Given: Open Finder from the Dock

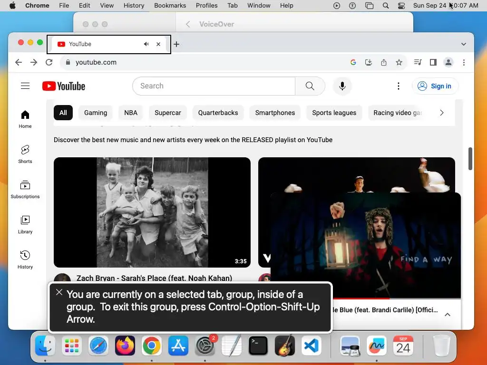Looking at the screenshot, I should point(45,346).
